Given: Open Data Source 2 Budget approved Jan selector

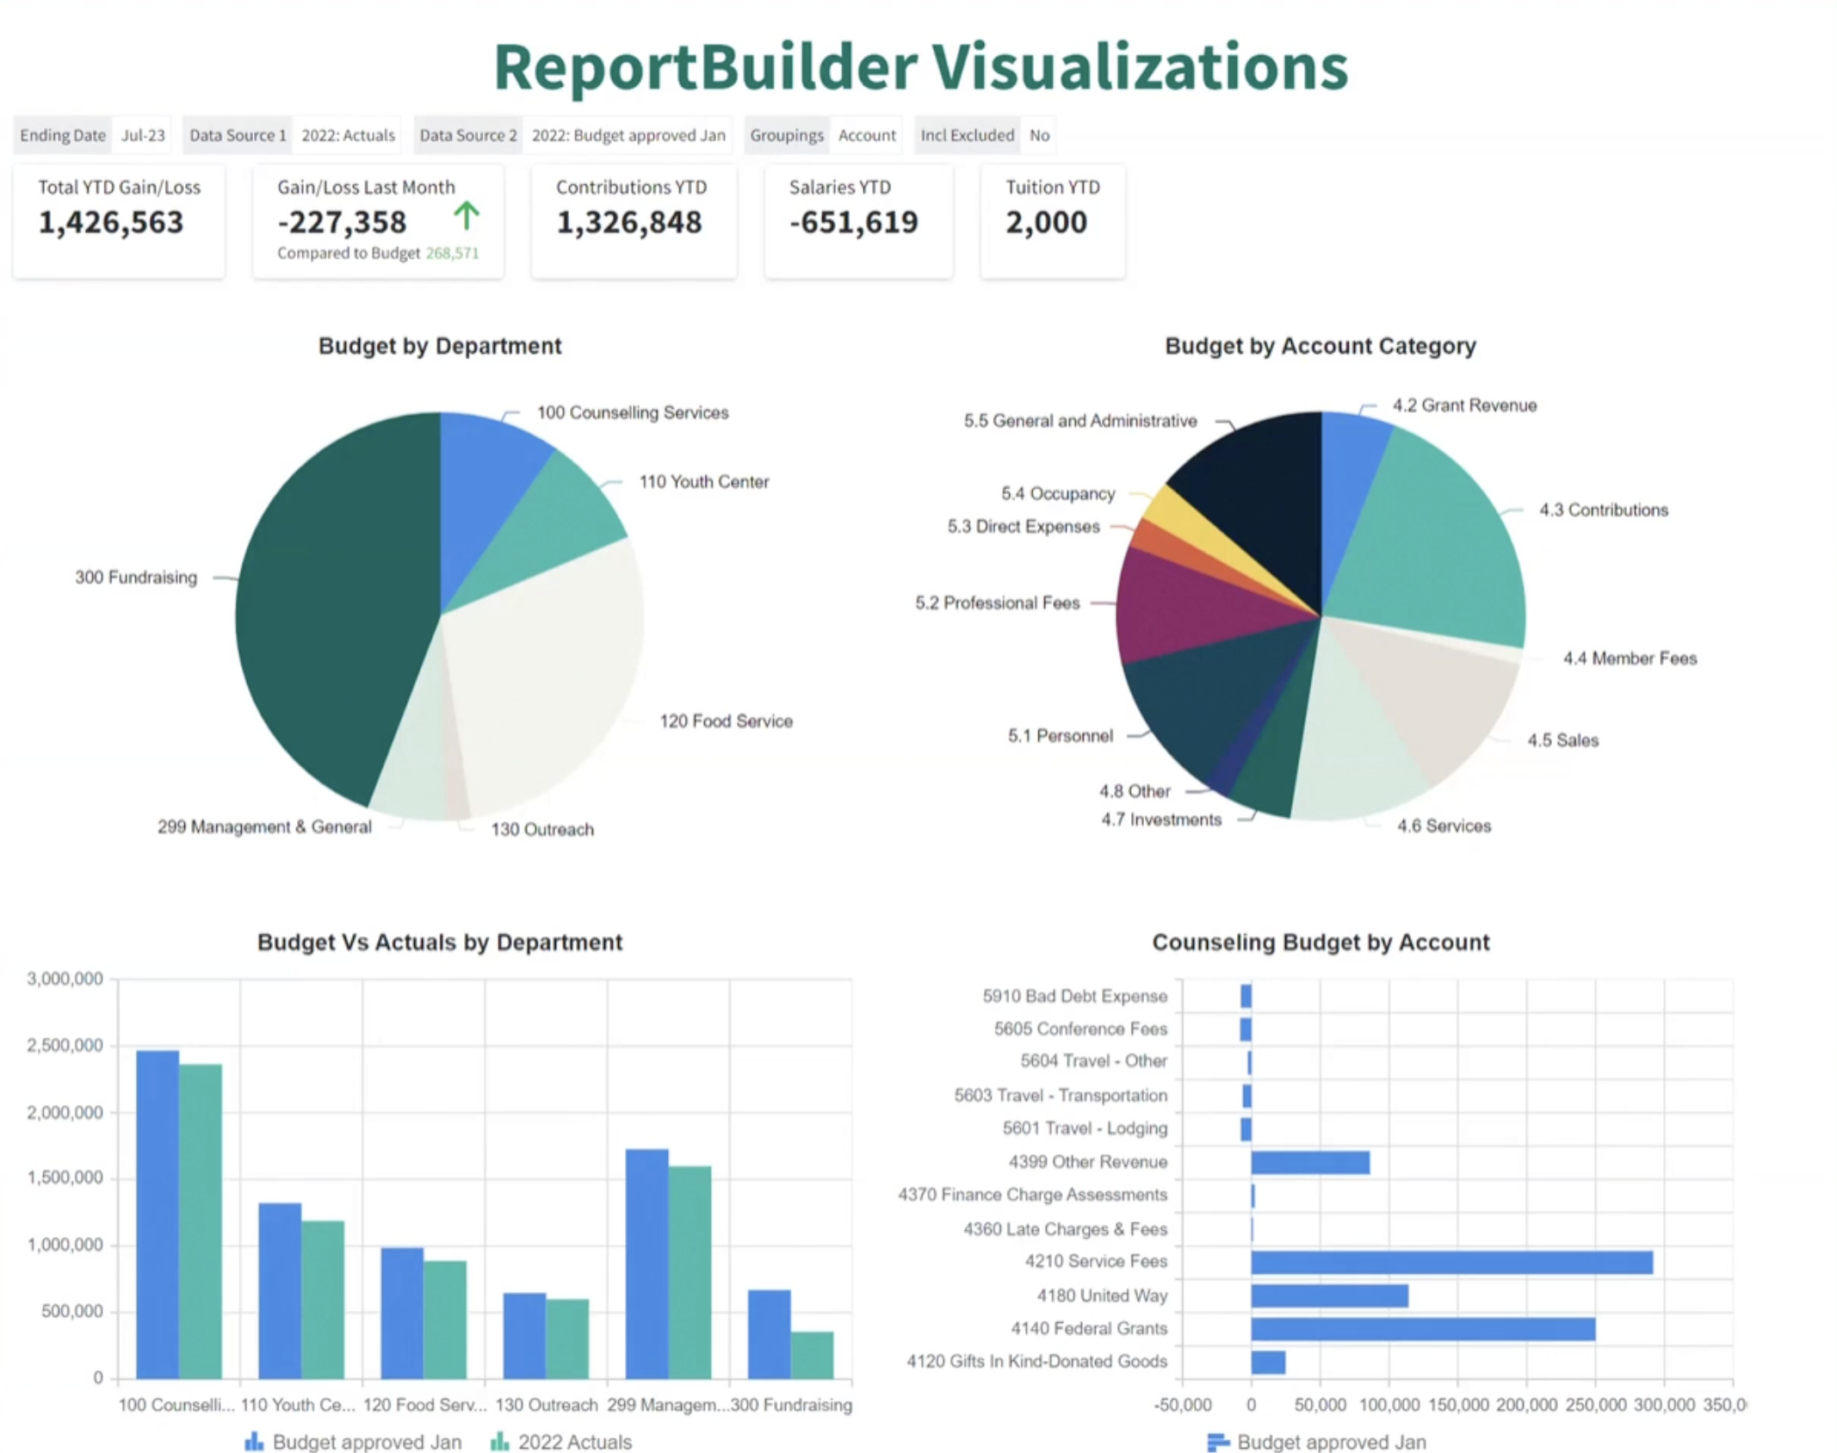Looking at the screenshot, I should tap(572, 135).
